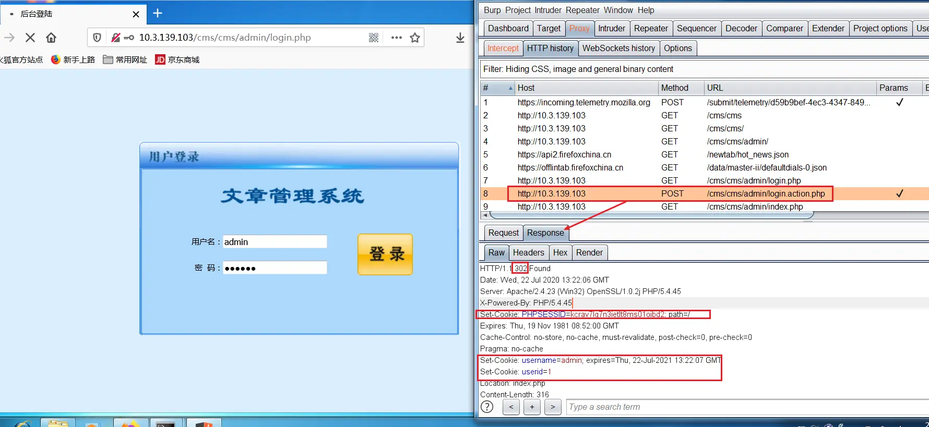The image size is (929, 427).
Task: Show the Response tab
Action: (545, 233)
